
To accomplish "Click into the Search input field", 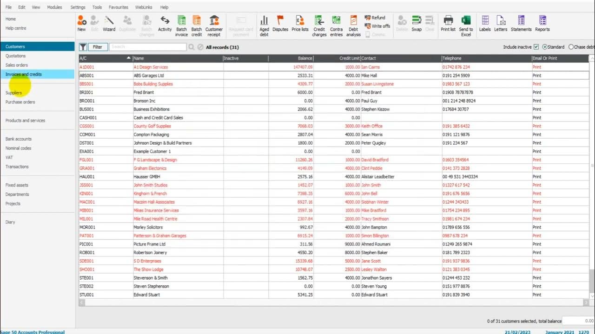I will pos(148,47).
